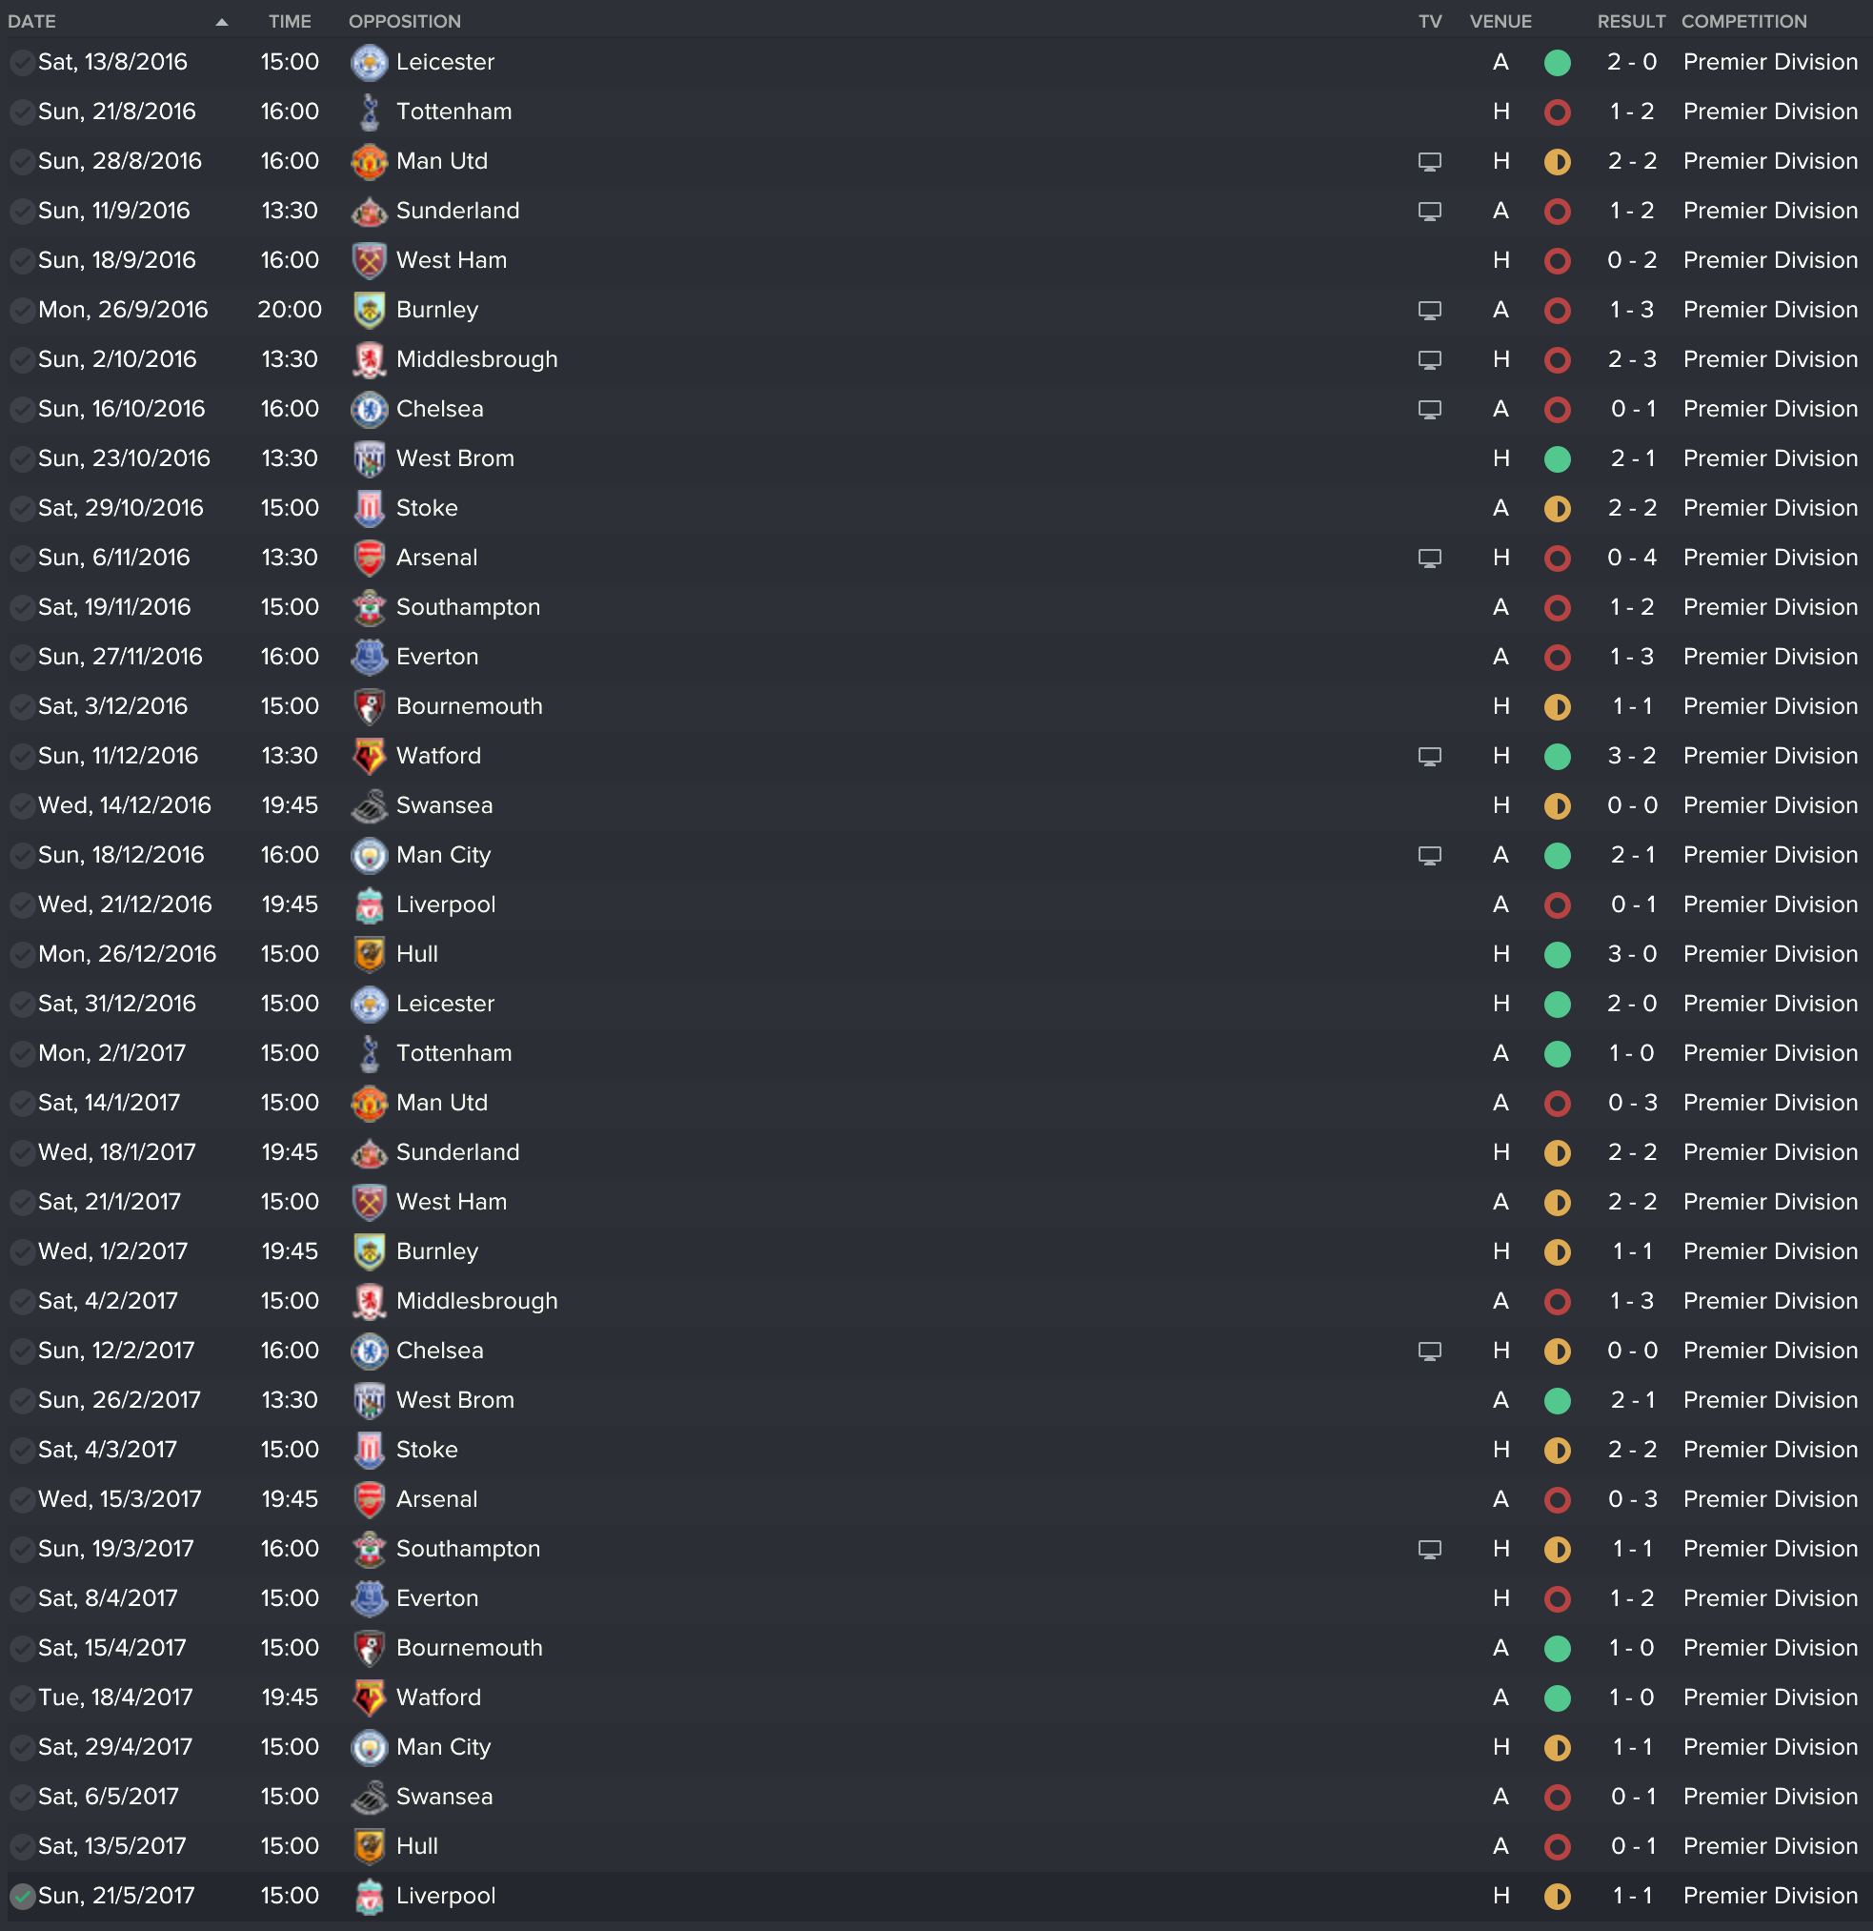Viewport: 1873px width, 1931px height.
Task: Toggle the tick for the 21/5/2017 Liverpool match
Action: click(x=22, y=1896)
